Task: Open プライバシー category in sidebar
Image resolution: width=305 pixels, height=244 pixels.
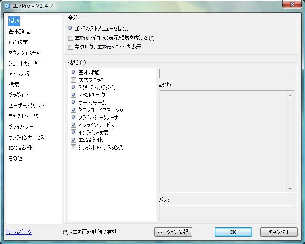Action: (21, 127)
